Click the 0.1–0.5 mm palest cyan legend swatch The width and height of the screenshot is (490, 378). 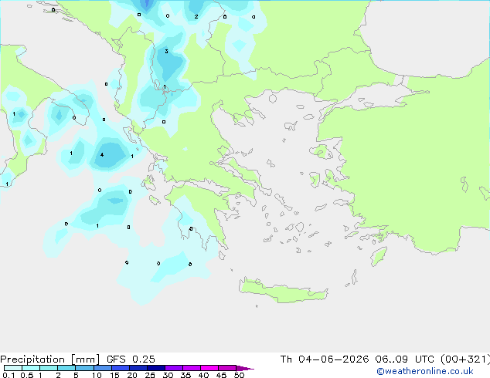pyautogui.click(x=13, y=368)
